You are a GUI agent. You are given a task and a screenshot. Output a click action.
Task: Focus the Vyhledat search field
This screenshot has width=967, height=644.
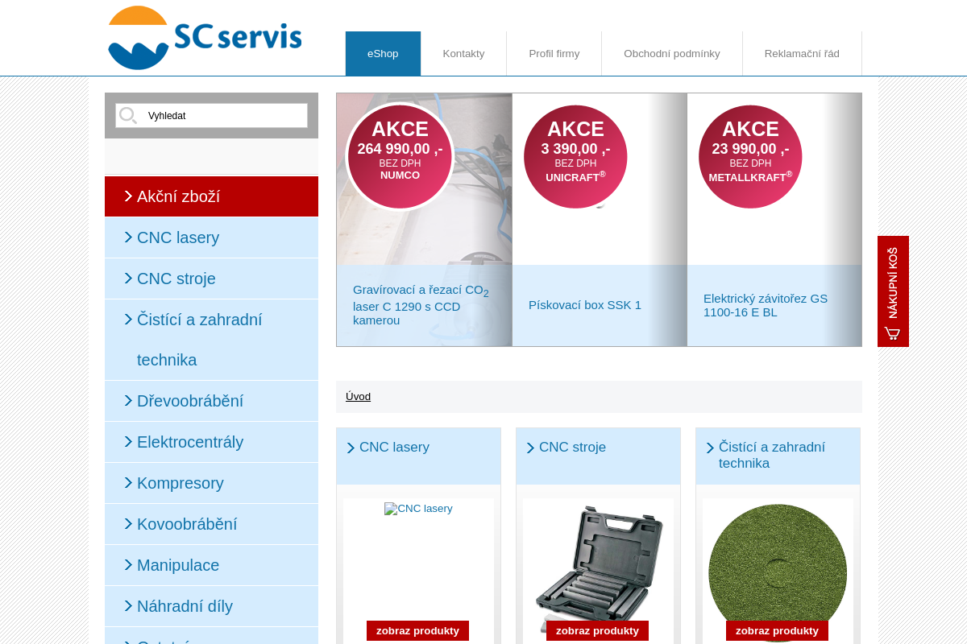(211, 115)
